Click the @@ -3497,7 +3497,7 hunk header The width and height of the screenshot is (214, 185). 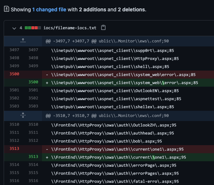pos(107,41)
